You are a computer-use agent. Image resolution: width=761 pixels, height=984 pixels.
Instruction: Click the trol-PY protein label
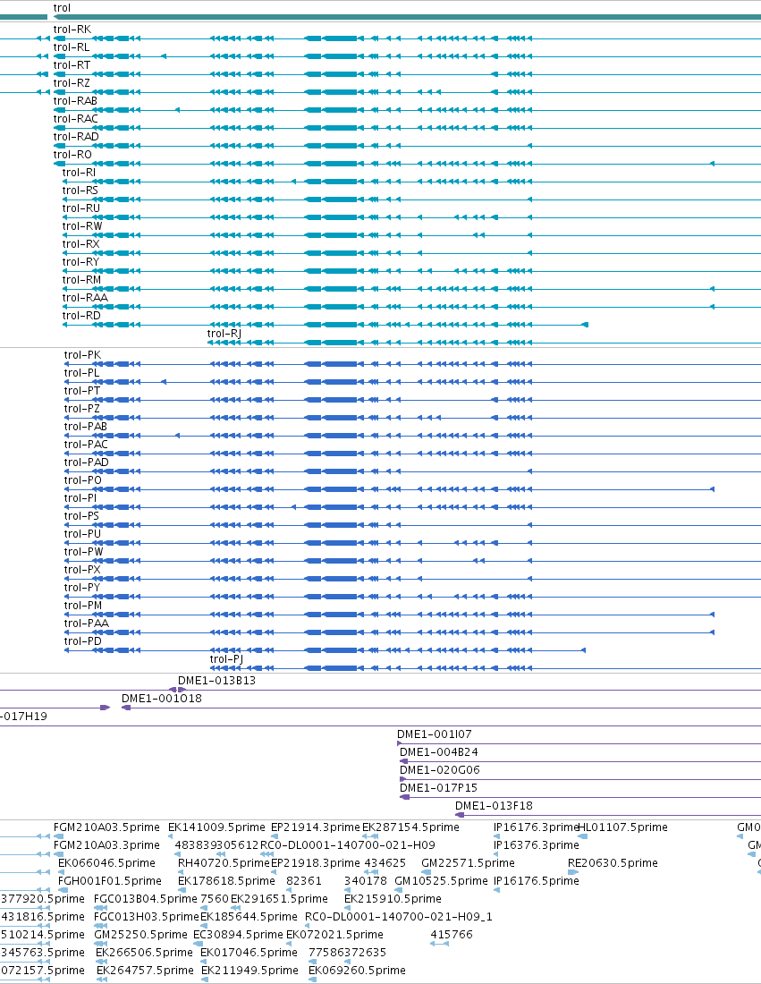[x=82, y=588]
